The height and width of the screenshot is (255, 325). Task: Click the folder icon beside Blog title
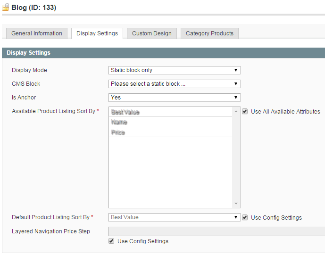[x=5, y=7]
